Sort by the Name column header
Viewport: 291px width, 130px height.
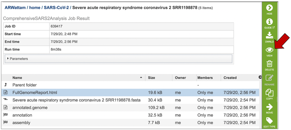[x=17, y=78]
